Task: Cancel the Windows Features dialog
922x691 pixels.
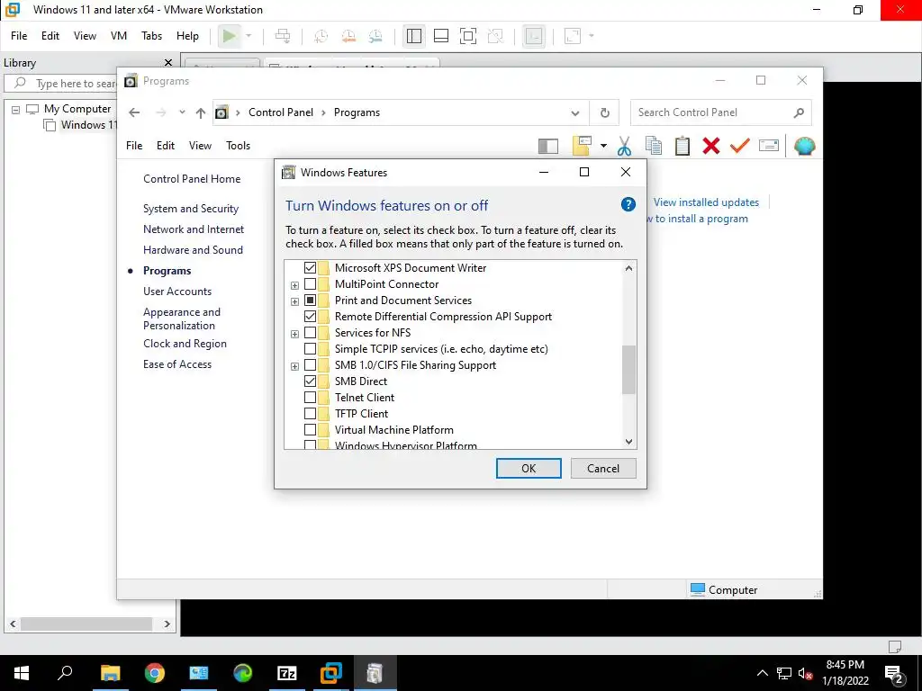Action: click(603, 468)
